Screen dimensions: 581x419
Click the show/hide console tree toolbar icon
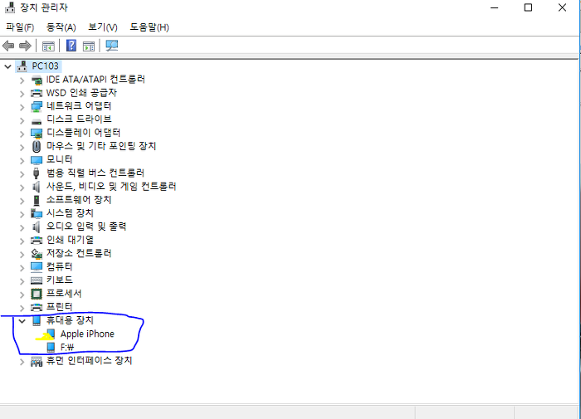click(x=48, y=46)
